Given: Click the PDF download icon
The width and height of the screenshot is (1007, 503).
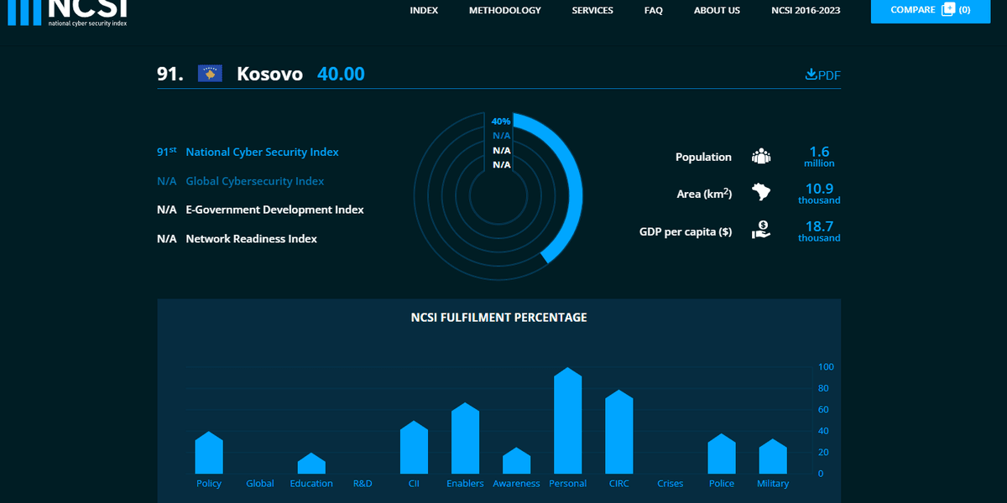Looking at the screenshot, I should click(x=811, y=75).
